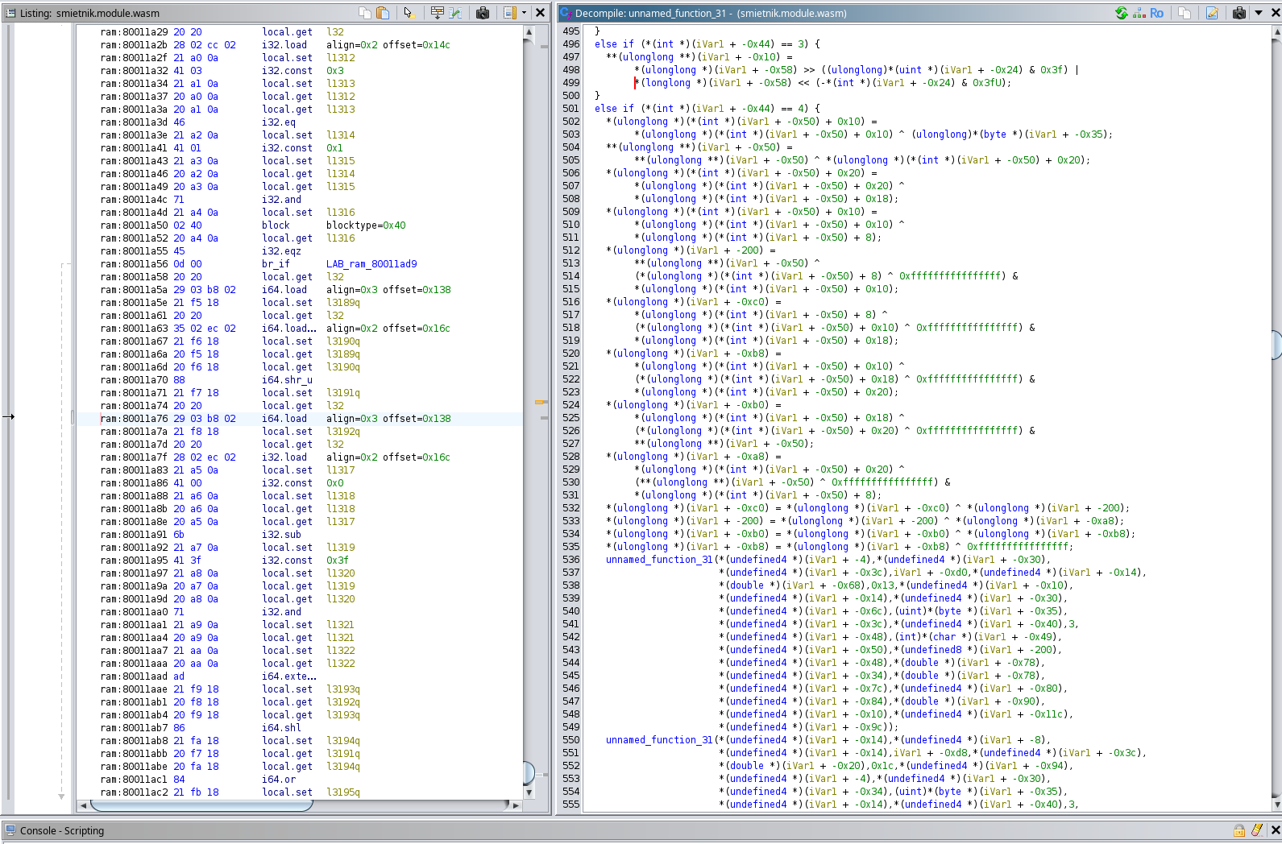Click the i64.exte... instruction at ram:80011aad
1282x844 pixels.
click(289, 676)
